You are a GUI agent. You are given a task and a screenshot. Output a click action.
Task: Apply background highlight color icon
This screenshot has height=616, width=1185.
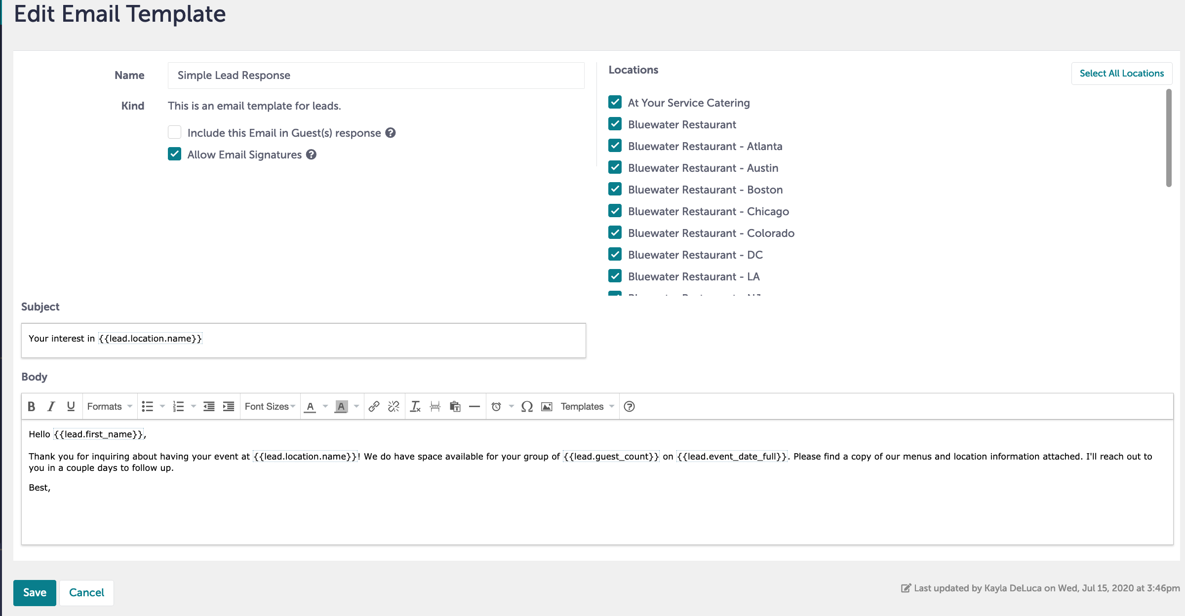[341, 406]
